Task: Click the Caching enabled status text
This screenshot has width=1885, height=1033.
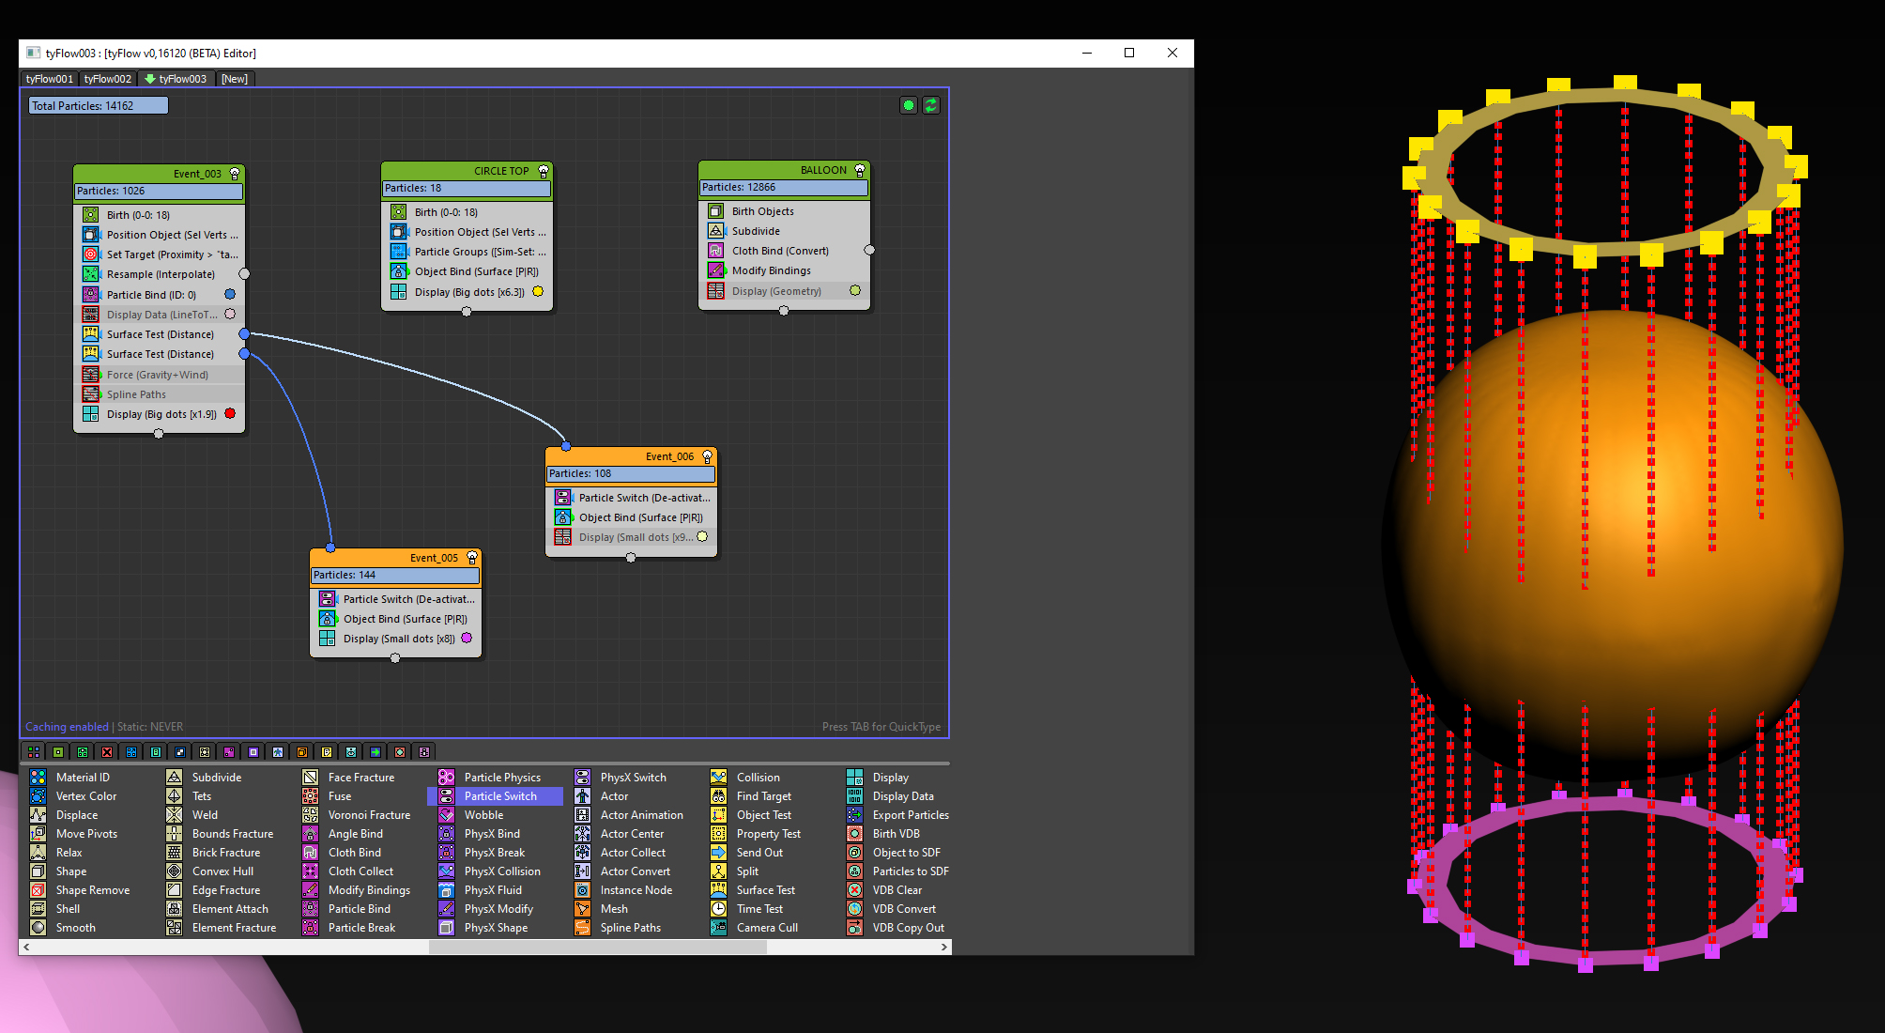Action: [67, 727]
